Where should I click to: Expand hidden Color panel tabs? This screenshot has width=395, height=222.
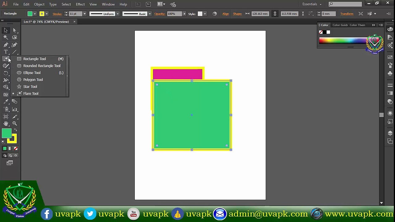pyautogui.click(x=374, y=25)
